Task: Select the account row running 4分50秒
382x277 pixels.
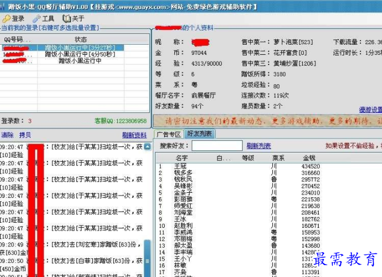Action: (62, 54)
